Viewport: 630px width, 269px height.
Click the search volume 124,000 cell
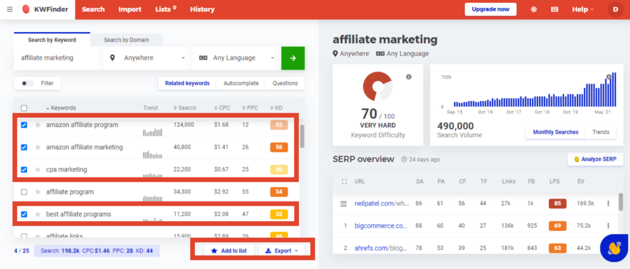pos(183,125)
